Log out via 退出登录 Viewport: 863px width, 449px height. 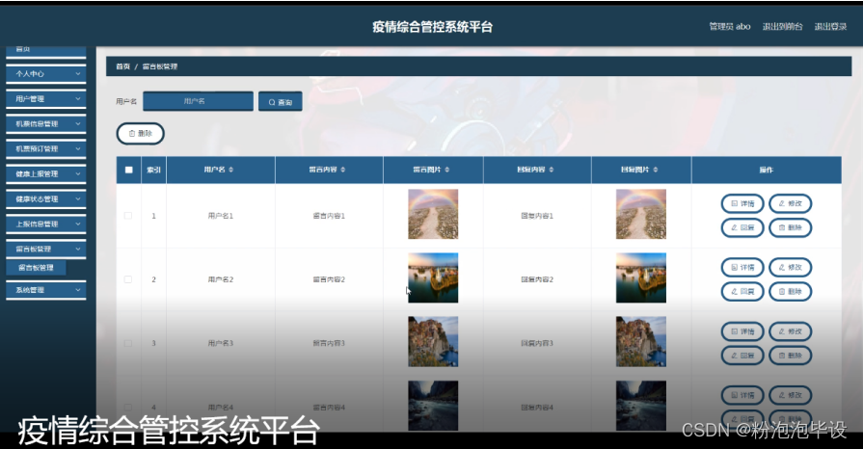coord(830,26)
